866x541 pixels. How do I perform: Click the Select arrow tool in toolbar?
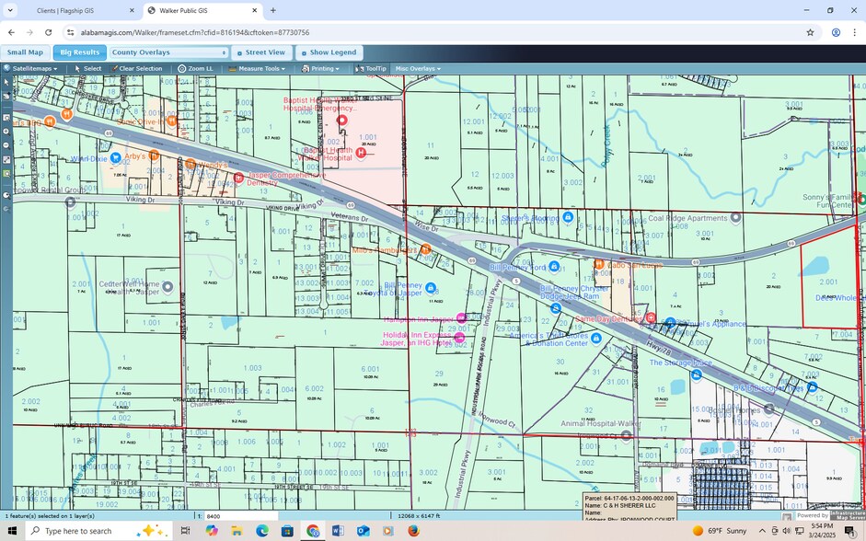[87, 69]
